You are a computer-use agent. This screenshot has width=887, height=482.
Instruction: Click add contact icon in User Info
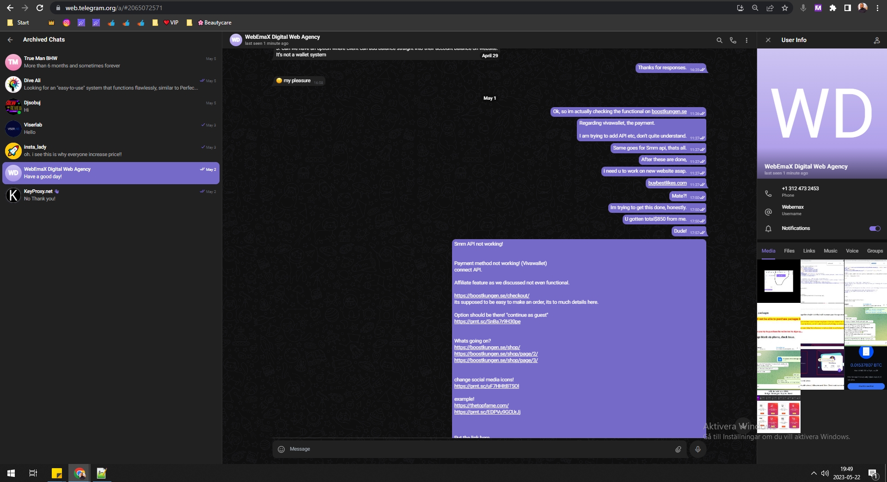tap(876, 40)
